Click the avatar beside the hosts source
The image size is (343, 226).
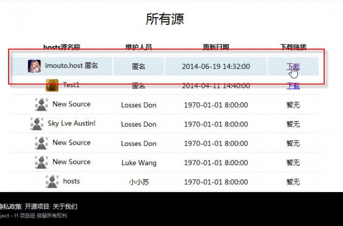tap(52, 181)
